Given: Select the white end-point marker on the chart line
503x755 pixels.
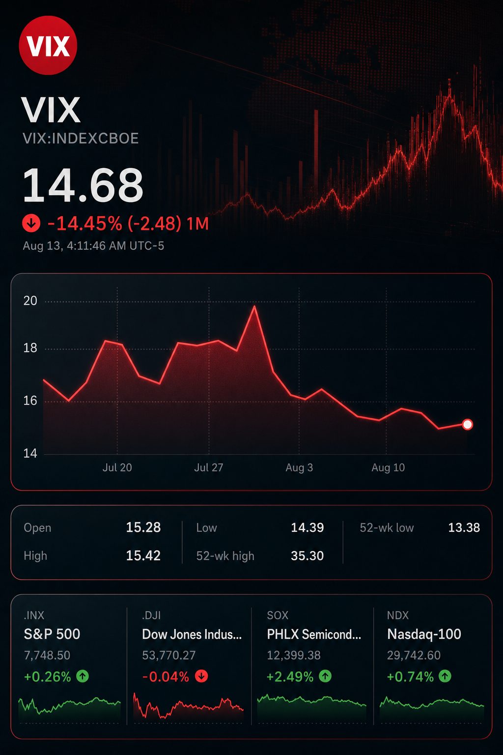Looking at the screenshot, I should point(468,424).
